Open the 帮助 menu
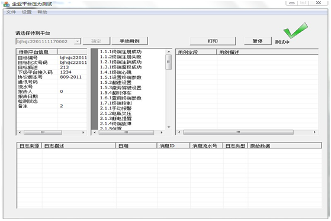The image size is (331, 221). pyautogui.click(x=42, y=12)
